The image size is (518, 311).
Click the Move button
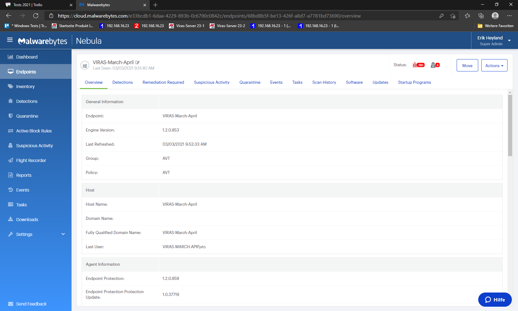coord(467,66)
